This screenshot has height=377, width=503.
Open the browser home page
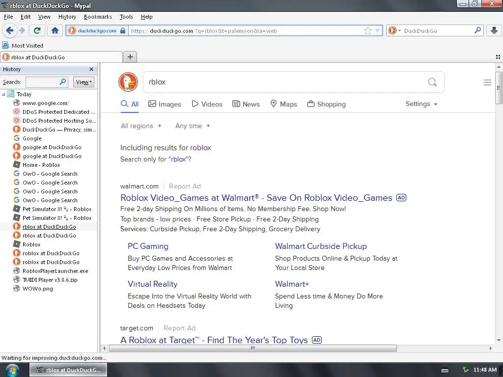tap(55, 30)
